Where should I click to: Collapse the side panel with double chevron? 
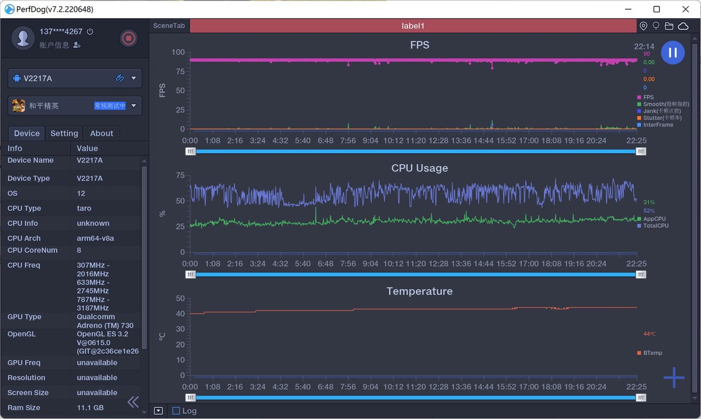coord(133,401)
